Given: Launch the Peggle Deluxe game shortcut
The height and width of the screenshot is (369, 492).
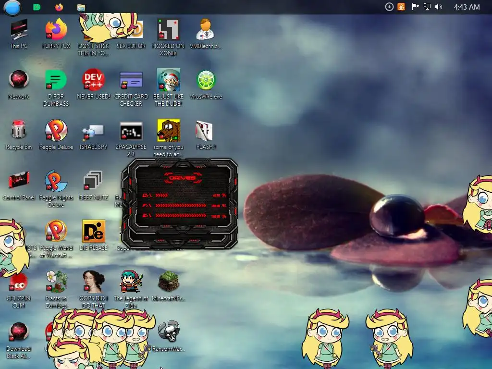Looking at the screenshot, I should 56,135.
